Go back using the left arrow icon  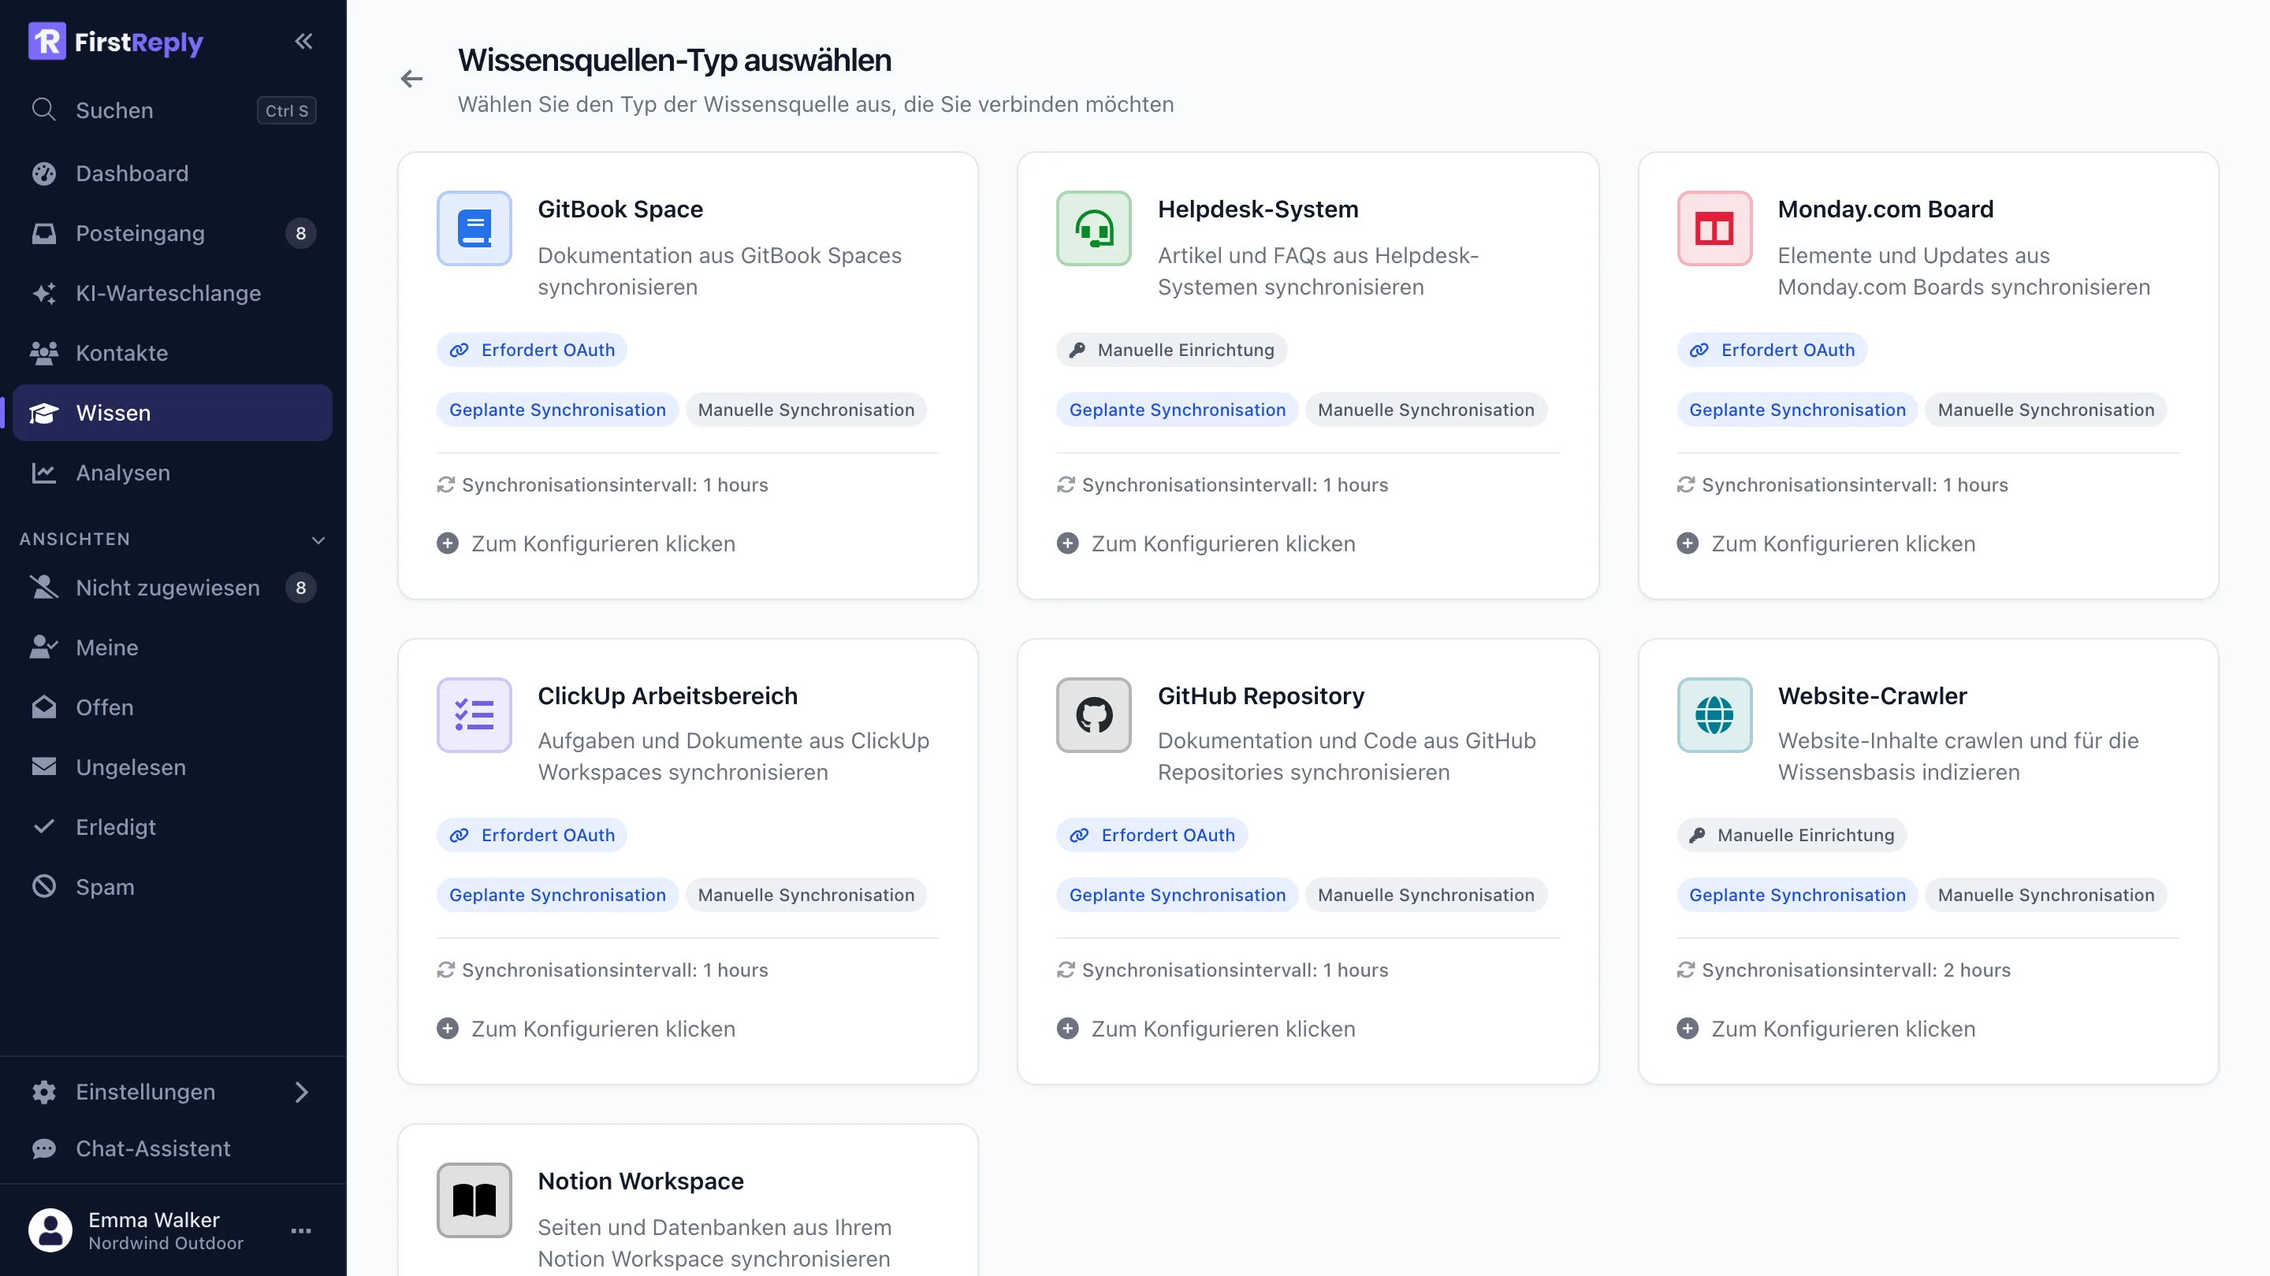(x=411, y=80)
